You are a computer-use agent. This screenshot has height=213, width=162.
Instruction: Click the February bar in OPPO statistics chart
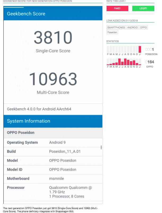point(108,64)
